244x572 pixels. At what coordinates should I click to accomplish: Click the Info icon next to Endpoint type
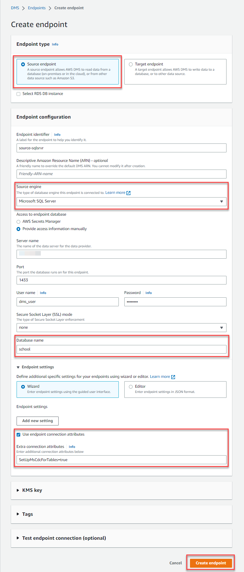pyautogui.click(x=55, y=45)
